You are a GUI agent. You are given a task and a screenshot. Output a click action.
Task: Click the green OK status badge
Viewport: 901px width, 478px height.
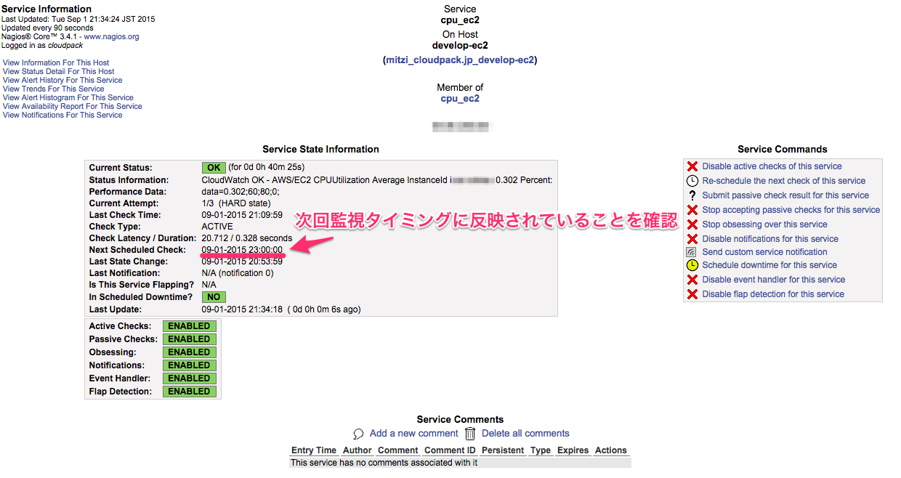[x=214, y=167]
